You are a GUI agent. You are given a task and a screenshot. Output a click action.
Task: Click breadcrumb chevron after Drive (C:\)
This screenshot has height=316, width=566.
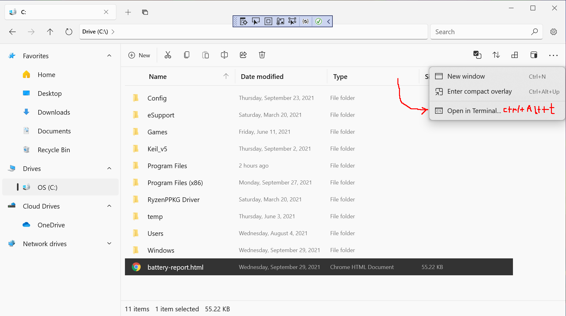113,32
